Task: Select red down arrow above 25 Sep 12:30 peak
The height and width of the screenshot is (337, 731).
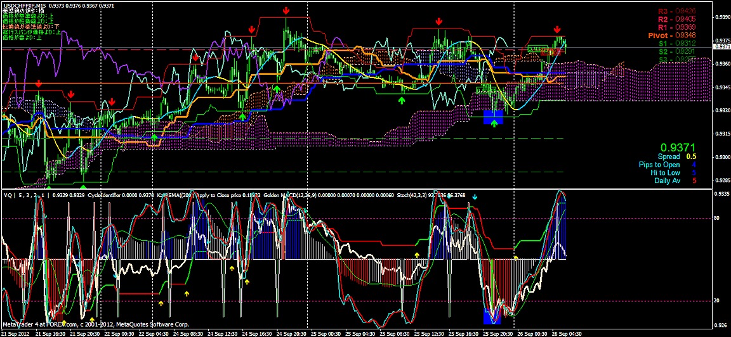Action: [438, 22]
